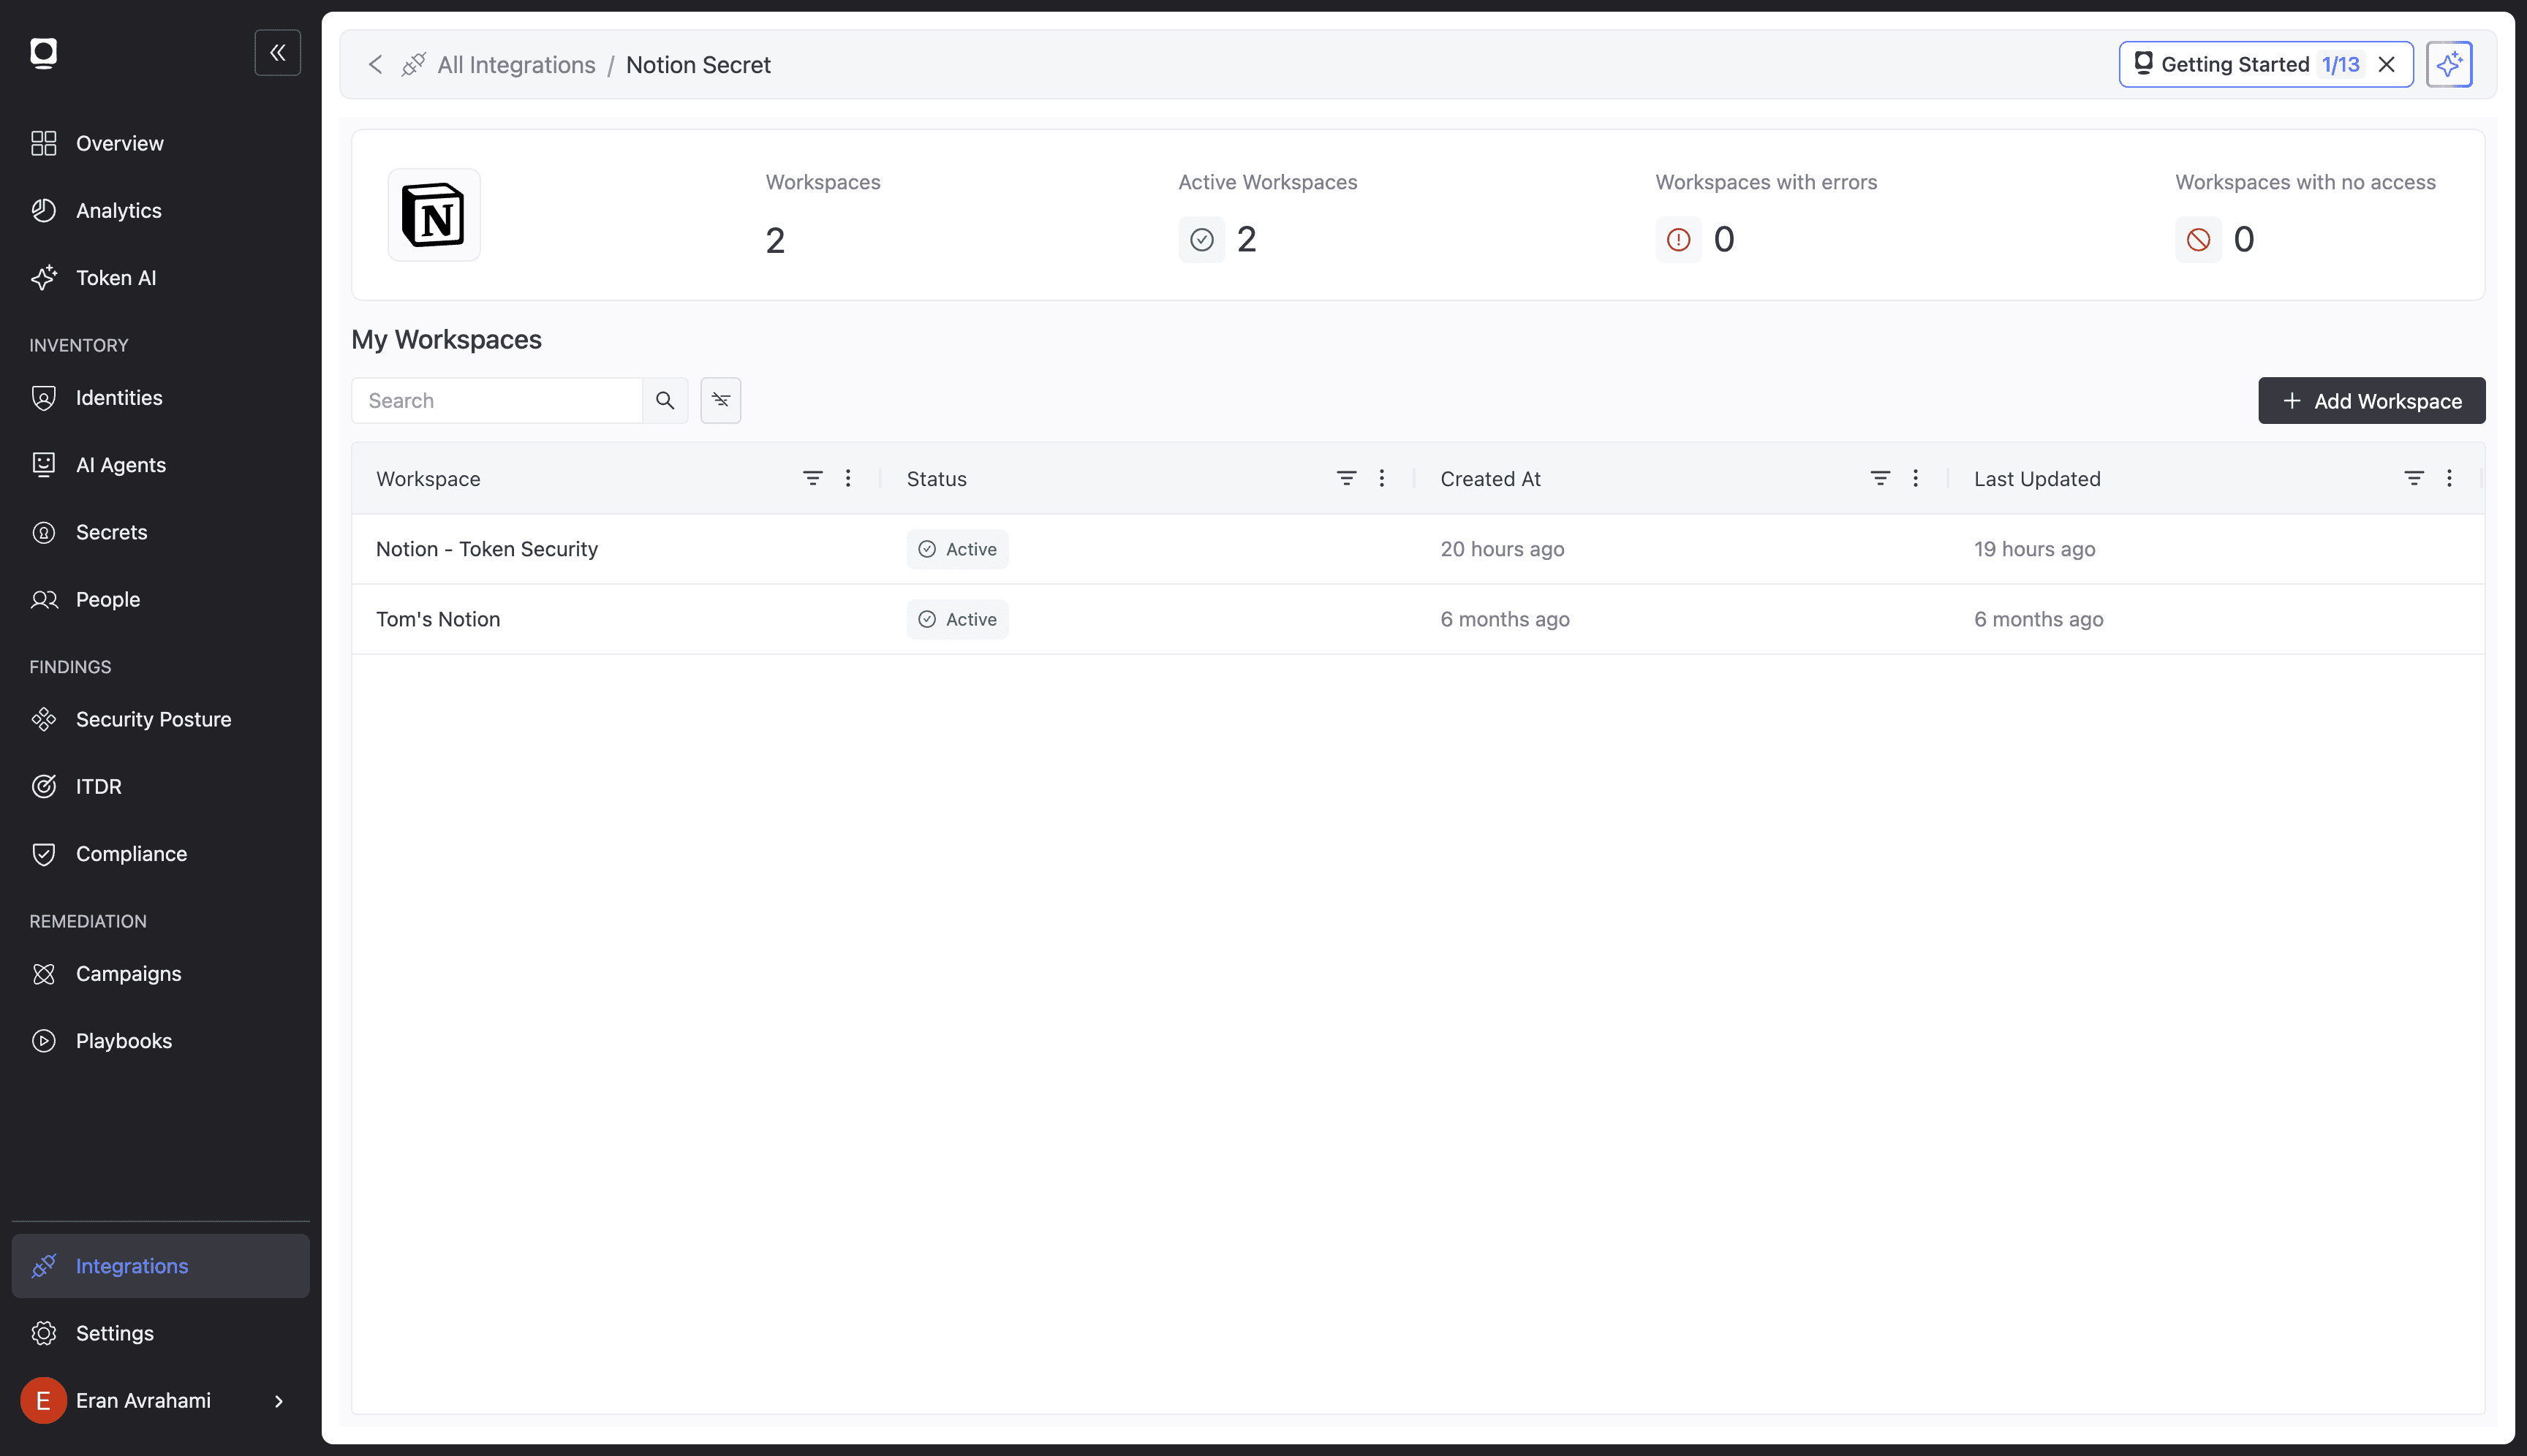Screen dimensions: 2527x1456
Task: Click the Campaigns sidebar icon
Action: 44,973
